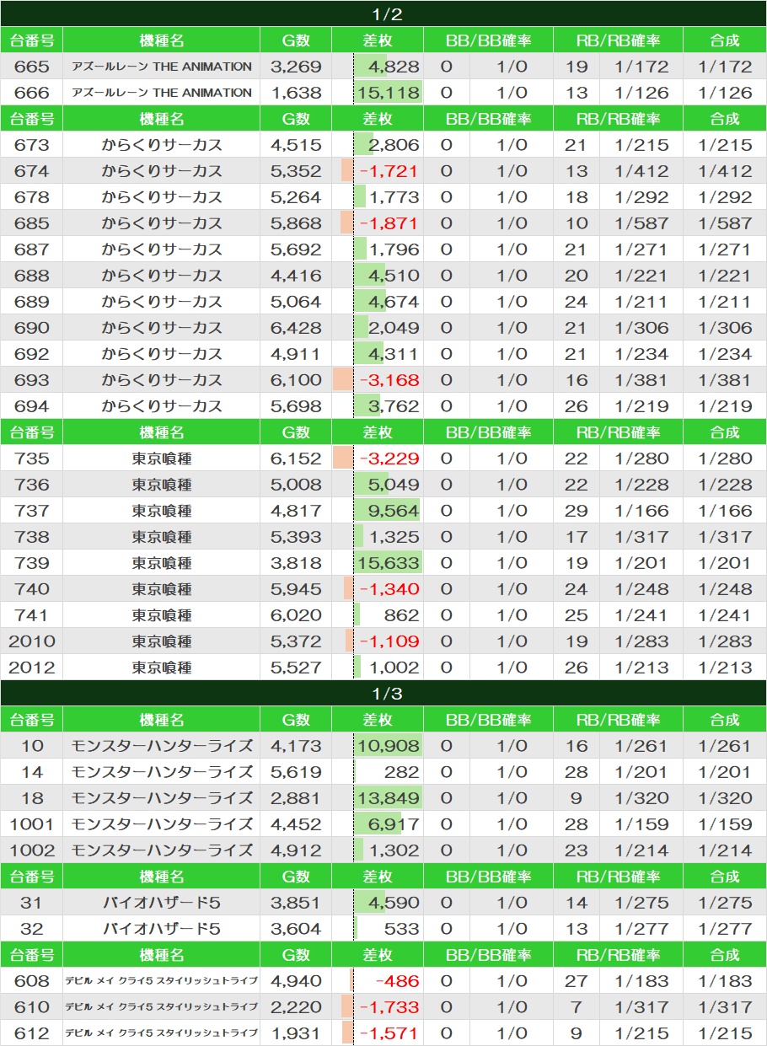Click the G count 5,393
The width and height of the screenshot is (767, 1046).
[296, 537]
